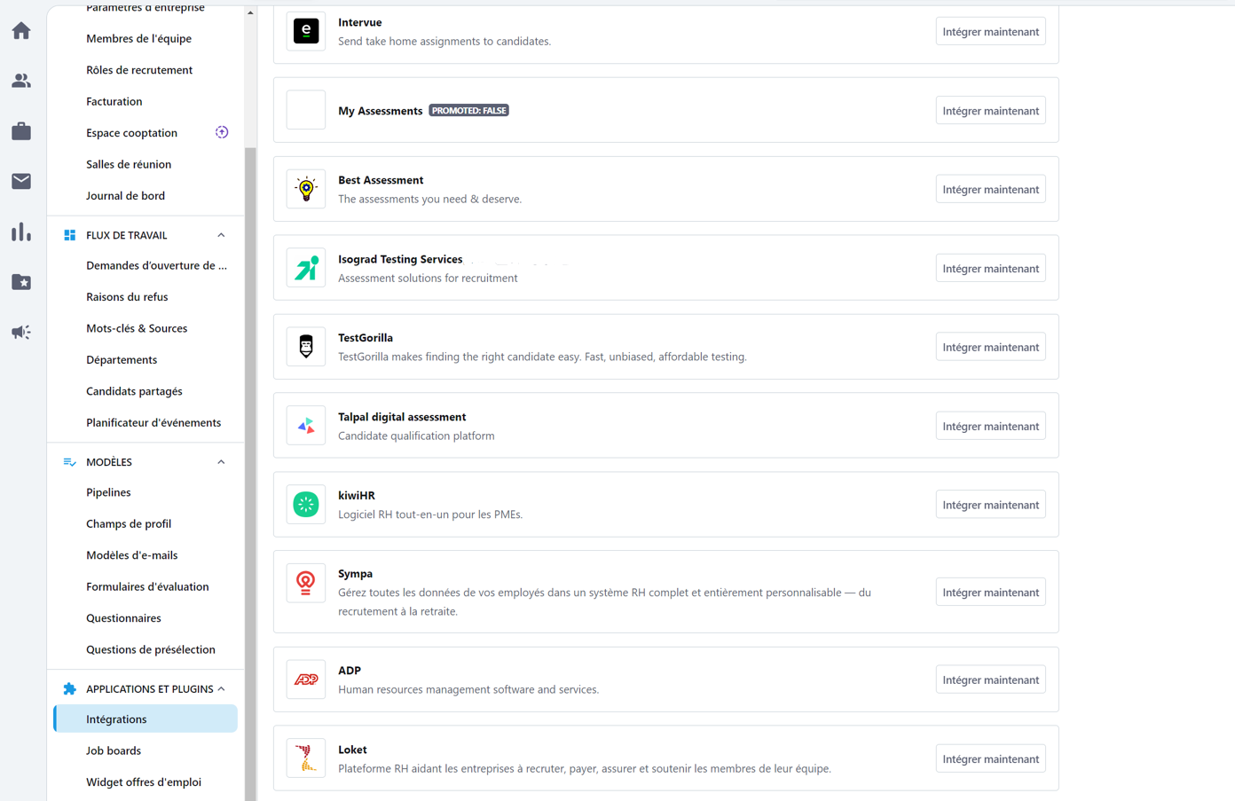Click the Sympa red logo
The height and width of the screenshot is (801, 1235).
pos(306,584)
